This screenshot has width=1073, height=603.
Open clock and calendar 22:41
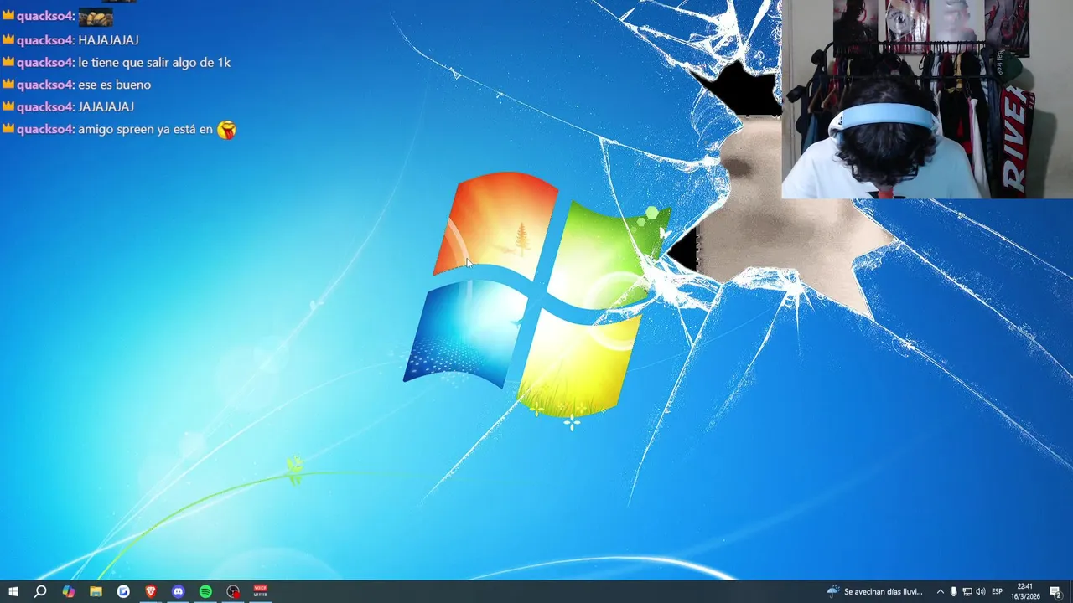coord(1024,591)
